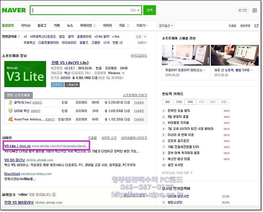Click hot keyword 예산안 협상 타결
The width and height of the screenshot is (263, 212).
179,159
